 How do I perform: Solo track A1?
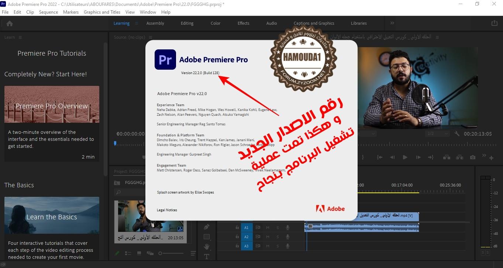coord(278,227)
